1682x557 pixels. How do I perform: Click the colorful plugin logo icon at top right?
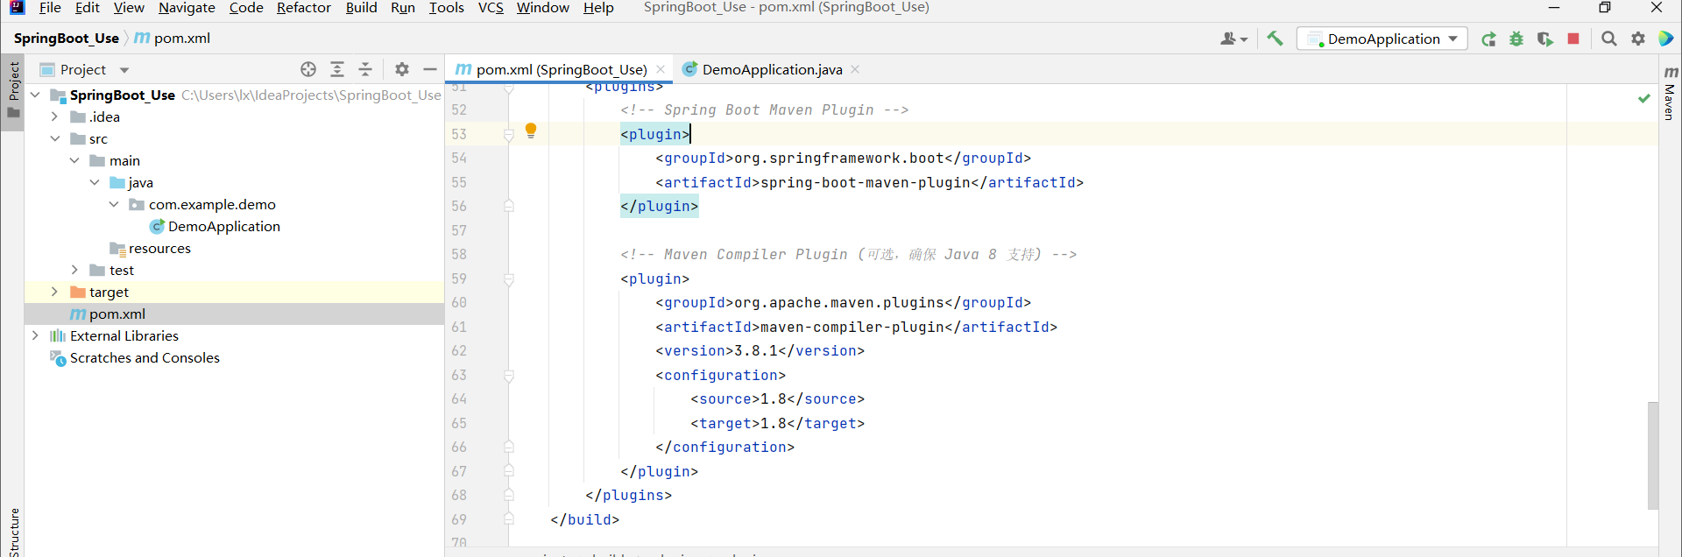click(x=1666, y=39)
